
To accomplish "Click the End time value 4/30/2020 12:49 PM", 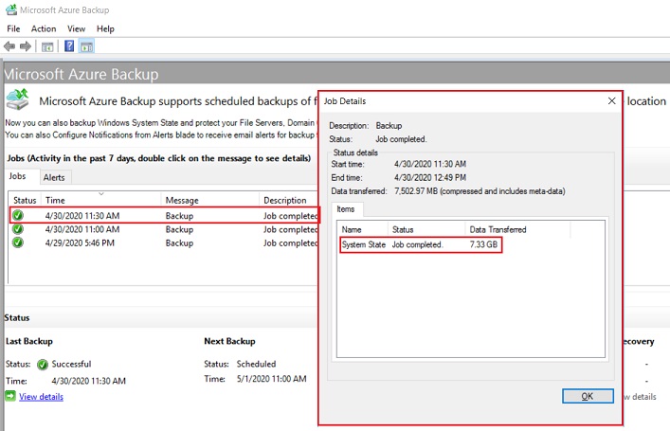I will click(430, 178).
